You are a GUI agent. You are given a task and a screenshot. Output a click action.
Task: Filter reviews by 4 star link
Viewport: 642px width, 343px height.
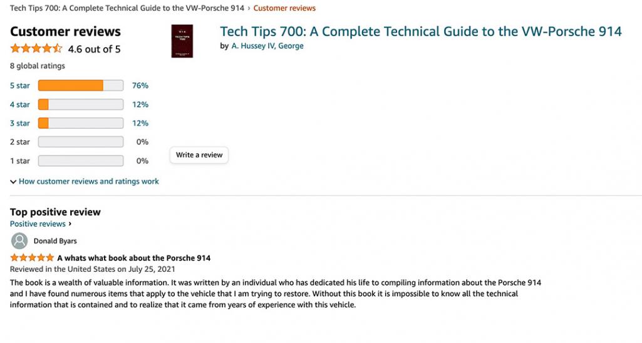point(20,104)
